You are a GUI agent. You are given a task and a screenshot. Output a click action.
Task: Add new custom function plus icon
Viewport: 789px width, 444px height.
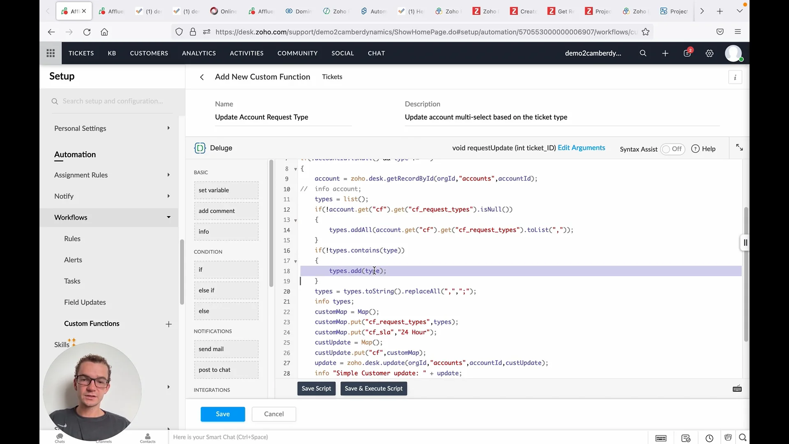(x=168, y=324)
